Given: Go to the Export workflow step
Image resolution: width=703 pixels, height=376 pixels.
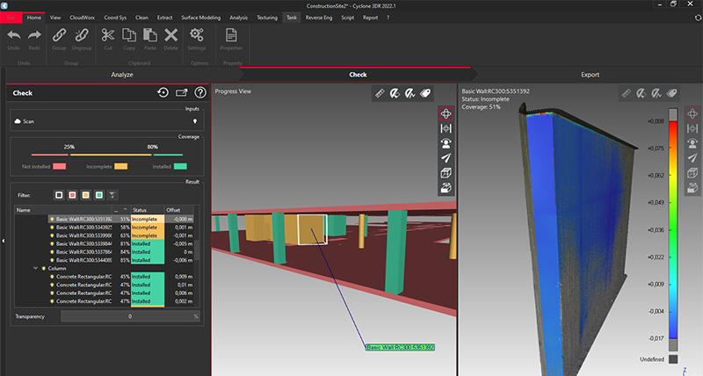Looking at the screenshot, I should (x=590, y=75).
